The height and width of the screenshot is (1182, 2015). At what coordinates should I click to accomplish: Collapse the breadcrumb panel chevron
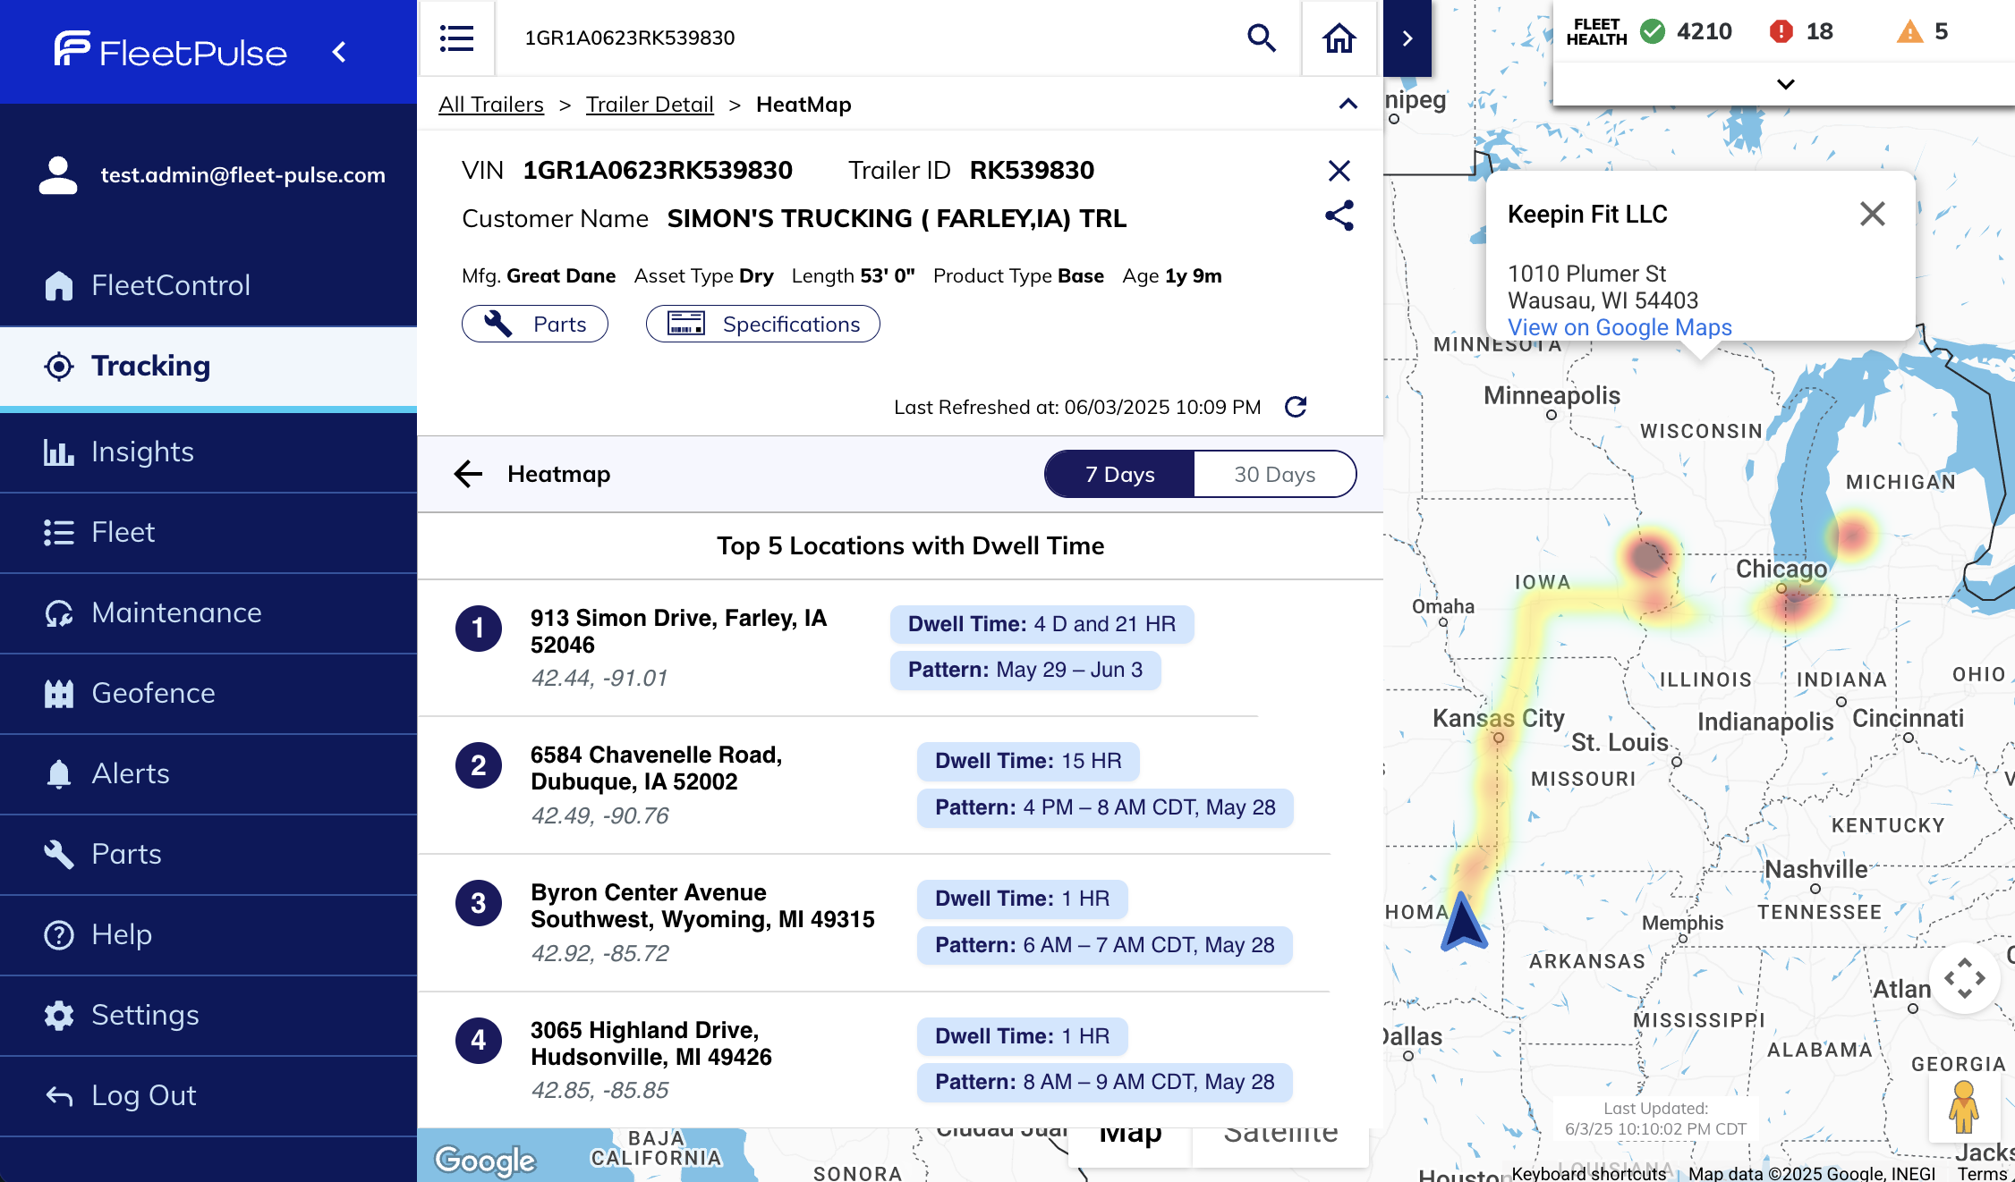click(x=1348, y=104)
